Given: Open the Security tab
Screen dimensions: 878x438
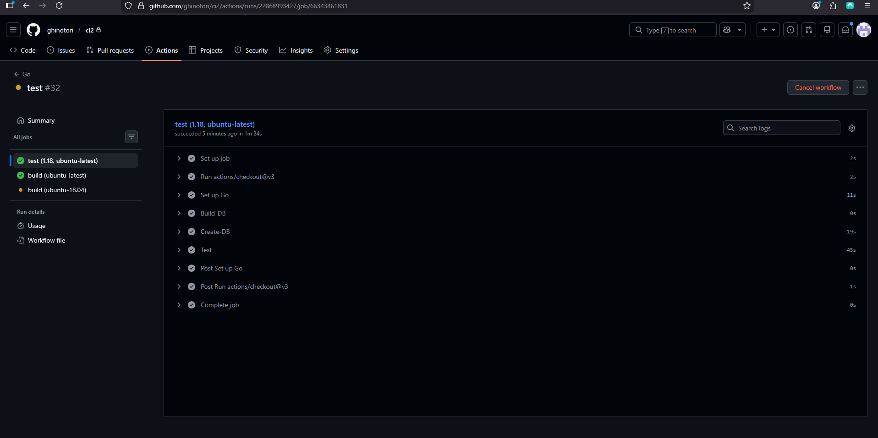Looking at the screenshot, I should [x=251, y=50].
